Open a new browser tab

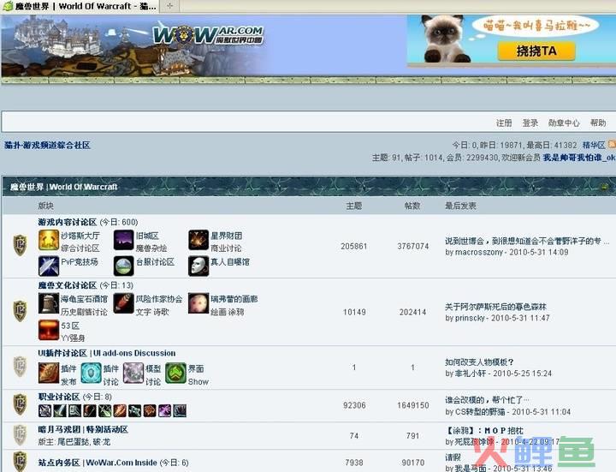(169, 6)
